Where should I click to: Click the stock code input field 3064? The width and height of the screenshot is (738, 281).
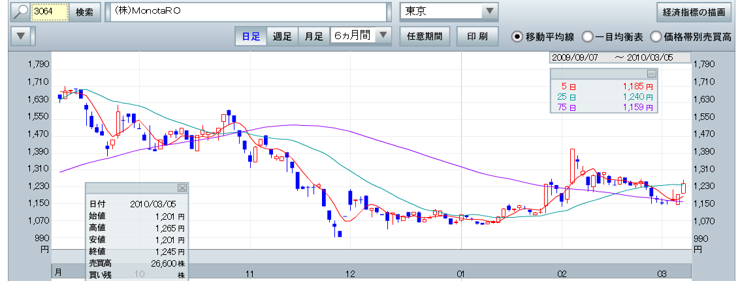[50, 12]
